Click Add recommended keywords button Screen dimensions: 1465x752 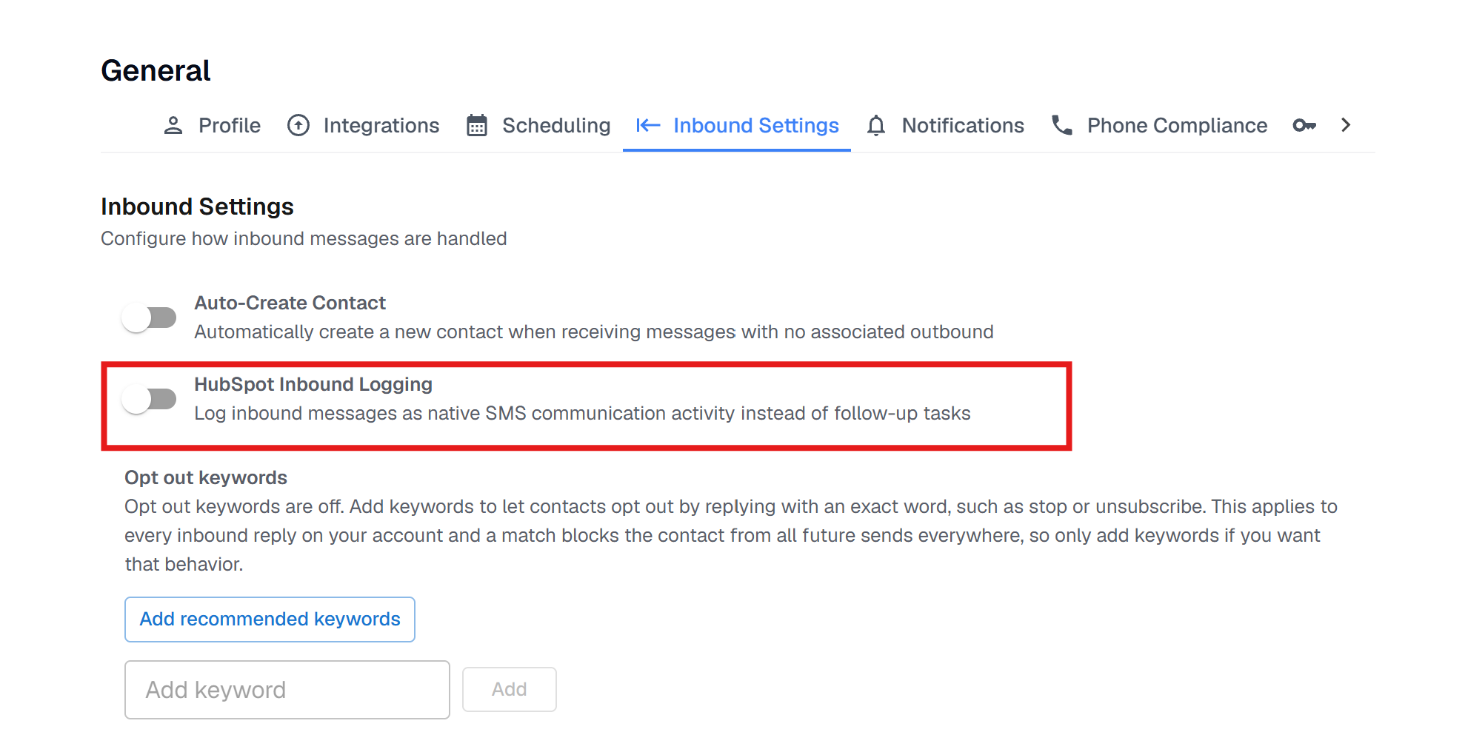270,620
